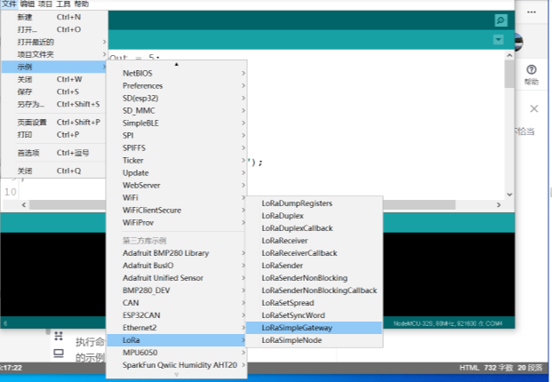The image size is (552, 382).
Task: Choose 新建 Ctrl+N menu entry
Action: tap(54, 17)
